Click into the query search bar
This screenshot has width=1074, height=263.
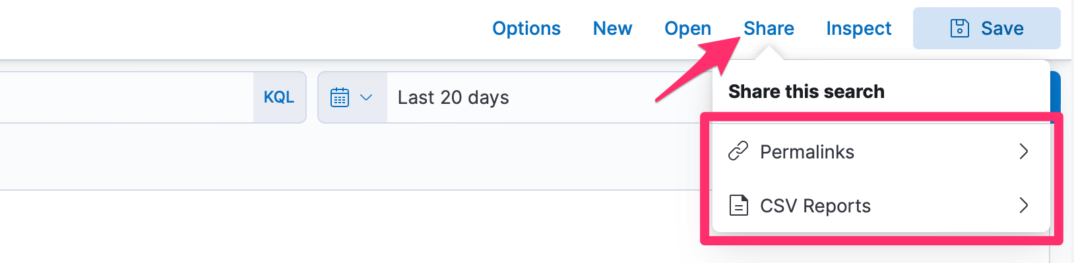125,97
